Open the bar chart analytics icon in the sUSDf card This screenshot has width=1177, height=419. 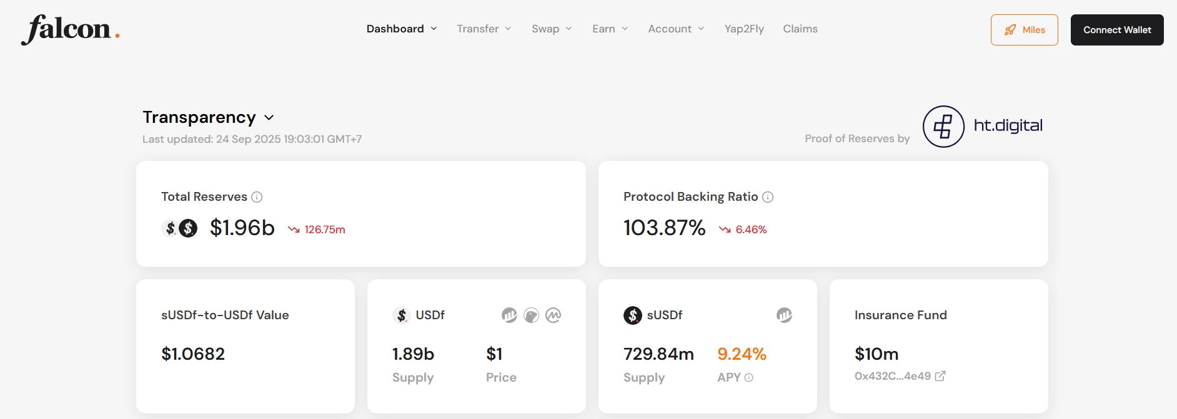(784, 315)
